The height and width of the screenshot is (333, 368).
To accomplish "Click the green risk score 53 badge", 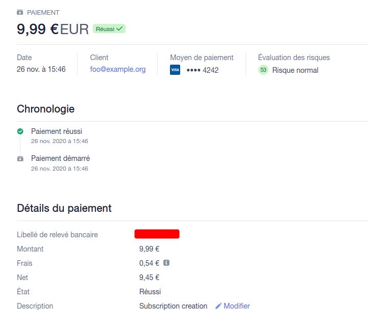I will (263, 70).
